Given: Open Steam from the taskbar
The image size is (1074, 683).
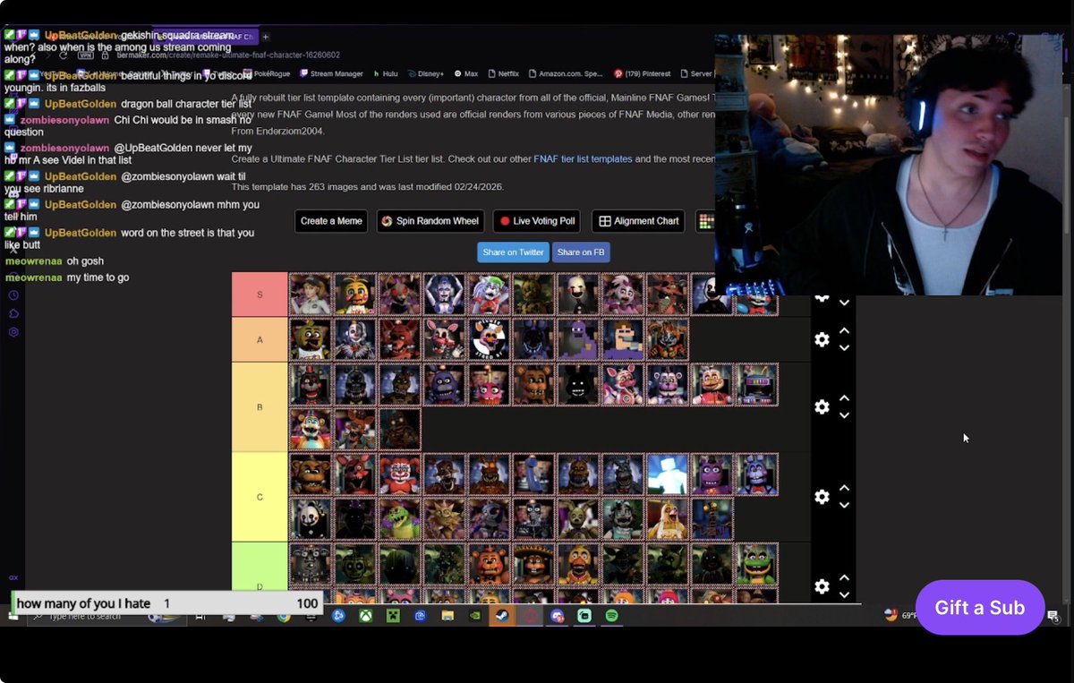Looking at the screenshot, I should (502, 616).
